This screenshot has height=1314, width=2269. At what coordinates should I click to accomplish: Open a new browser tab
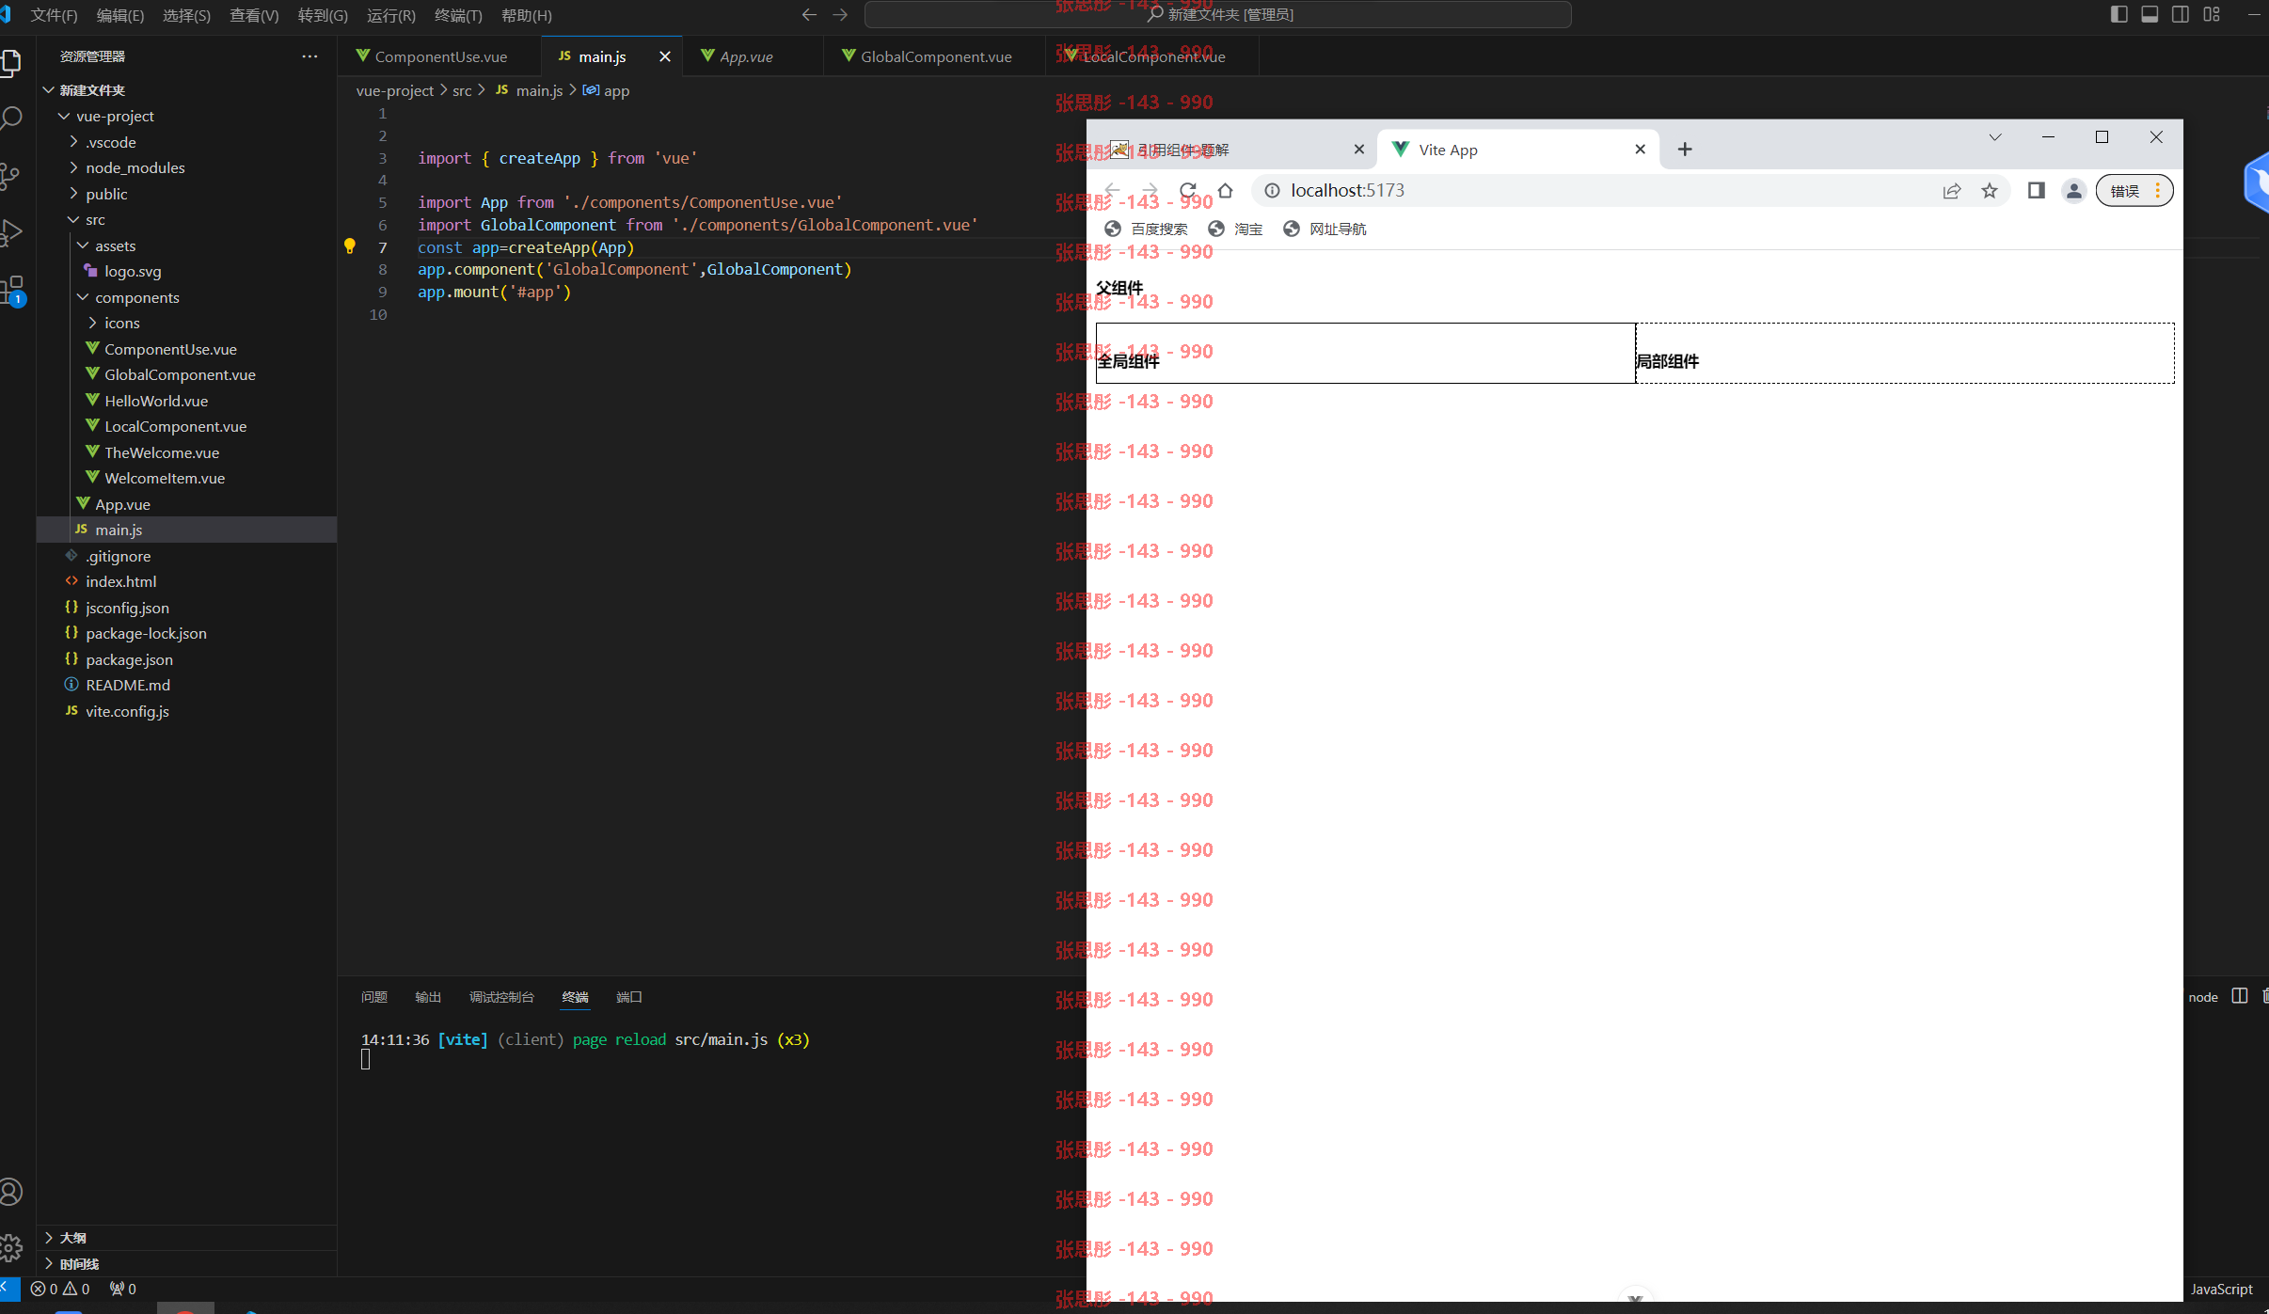(1685, 150)
